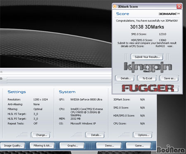
Task: Click the GFX value NVIDIA GeForce 8800 Ultra
Action: 86,100
